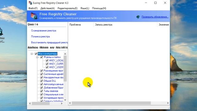Click the results list horizontal scrollbar thumb
The width and height of the screenshot is (197, 111).
coord(111,103)
